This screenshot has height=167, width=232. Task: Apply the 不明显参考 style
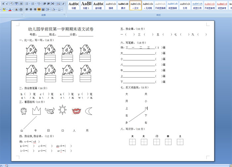210,6
